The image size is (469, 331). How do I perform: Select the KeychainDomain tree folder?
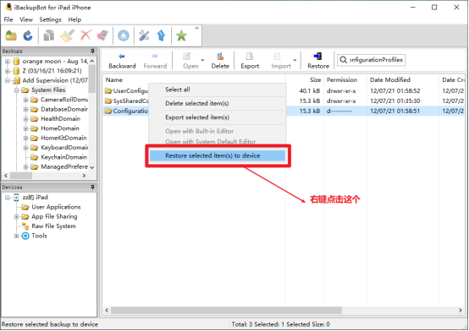63,157
